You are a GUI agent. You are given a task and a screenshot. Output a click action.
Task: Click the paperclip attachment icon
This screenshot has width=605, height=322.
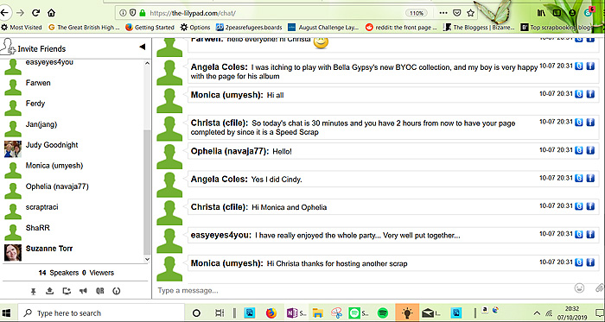(599, 287)
